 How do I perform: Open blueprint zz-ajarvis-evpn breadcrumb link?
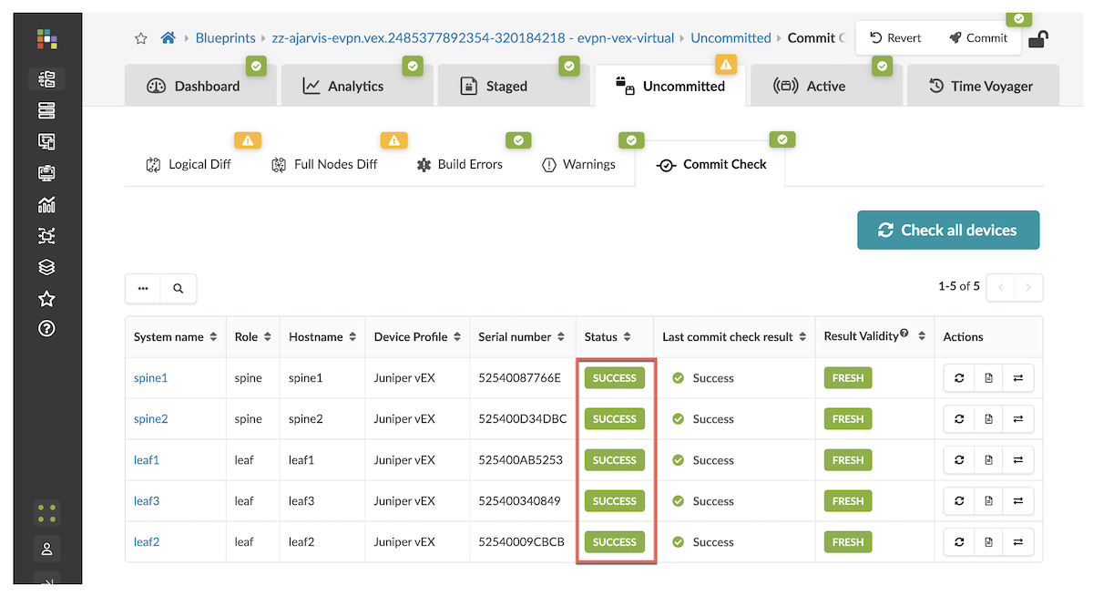click(473, 38)
